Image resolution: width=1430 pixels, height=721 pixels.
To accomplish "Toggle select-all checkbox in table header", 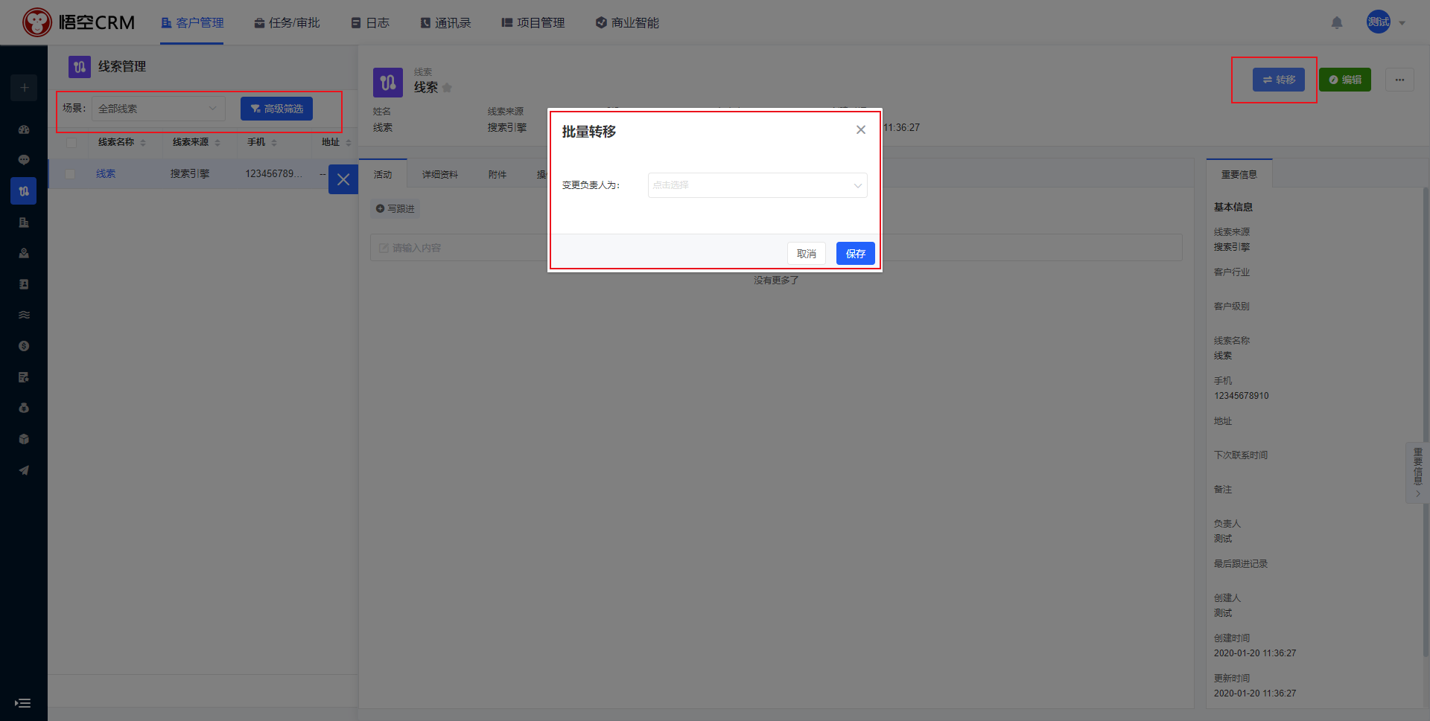I will point(71,142).
